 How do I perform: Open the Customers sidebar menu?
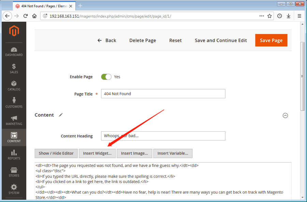click(x=14, y=103)
